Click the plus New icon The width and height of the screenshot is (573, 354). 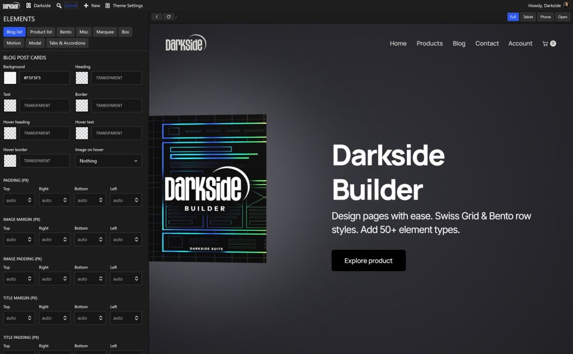tap(86, 6)
